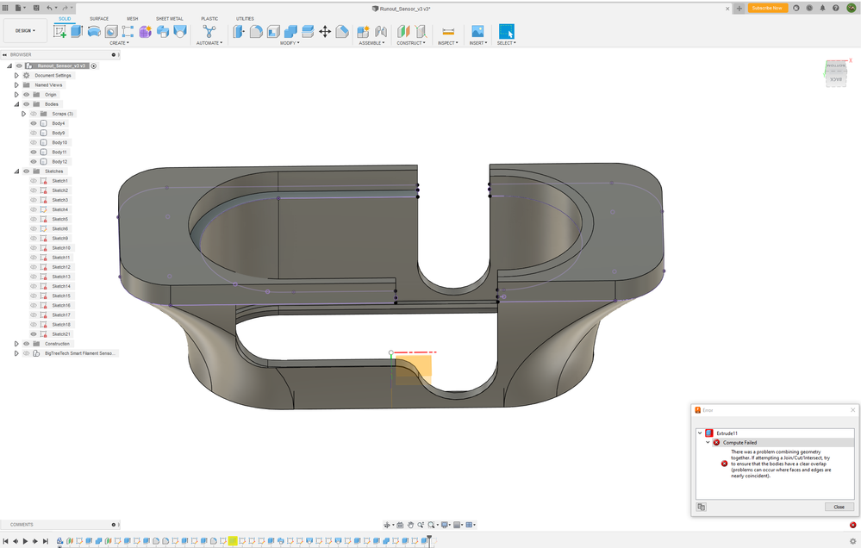Click the Save icon
This screenshot has width=861, height=548.
pos(36,8)
